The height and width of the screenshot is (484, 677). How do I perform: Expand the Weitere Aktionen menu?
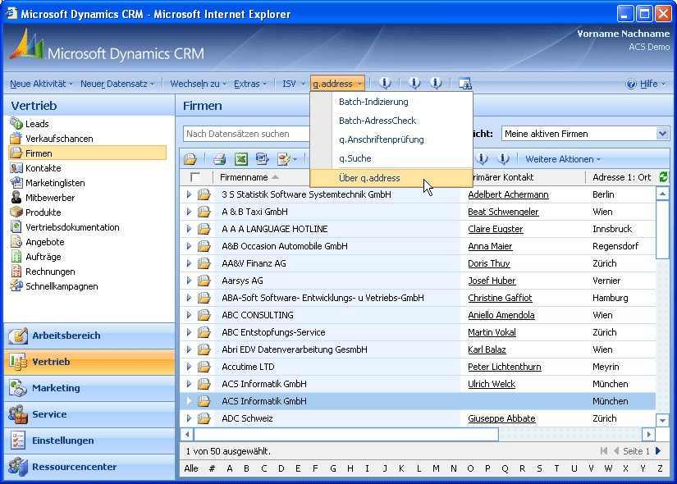(x=563, y=159)
